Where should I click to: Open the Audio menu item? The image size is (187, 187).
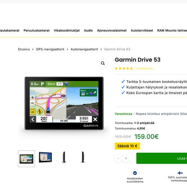(88, 30)
